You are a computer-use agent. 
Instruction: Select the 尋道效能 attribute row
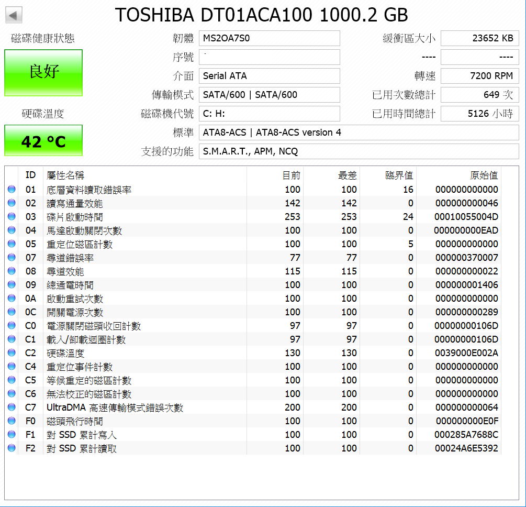(x=253, y=271)
